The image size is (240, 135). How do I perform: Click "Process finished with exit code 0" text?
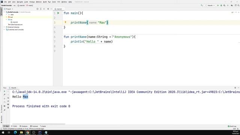(x=41, y=106)
